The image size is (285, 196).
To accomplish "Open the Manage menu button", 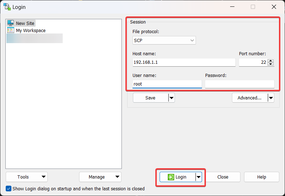I will (x=100, y=177).
